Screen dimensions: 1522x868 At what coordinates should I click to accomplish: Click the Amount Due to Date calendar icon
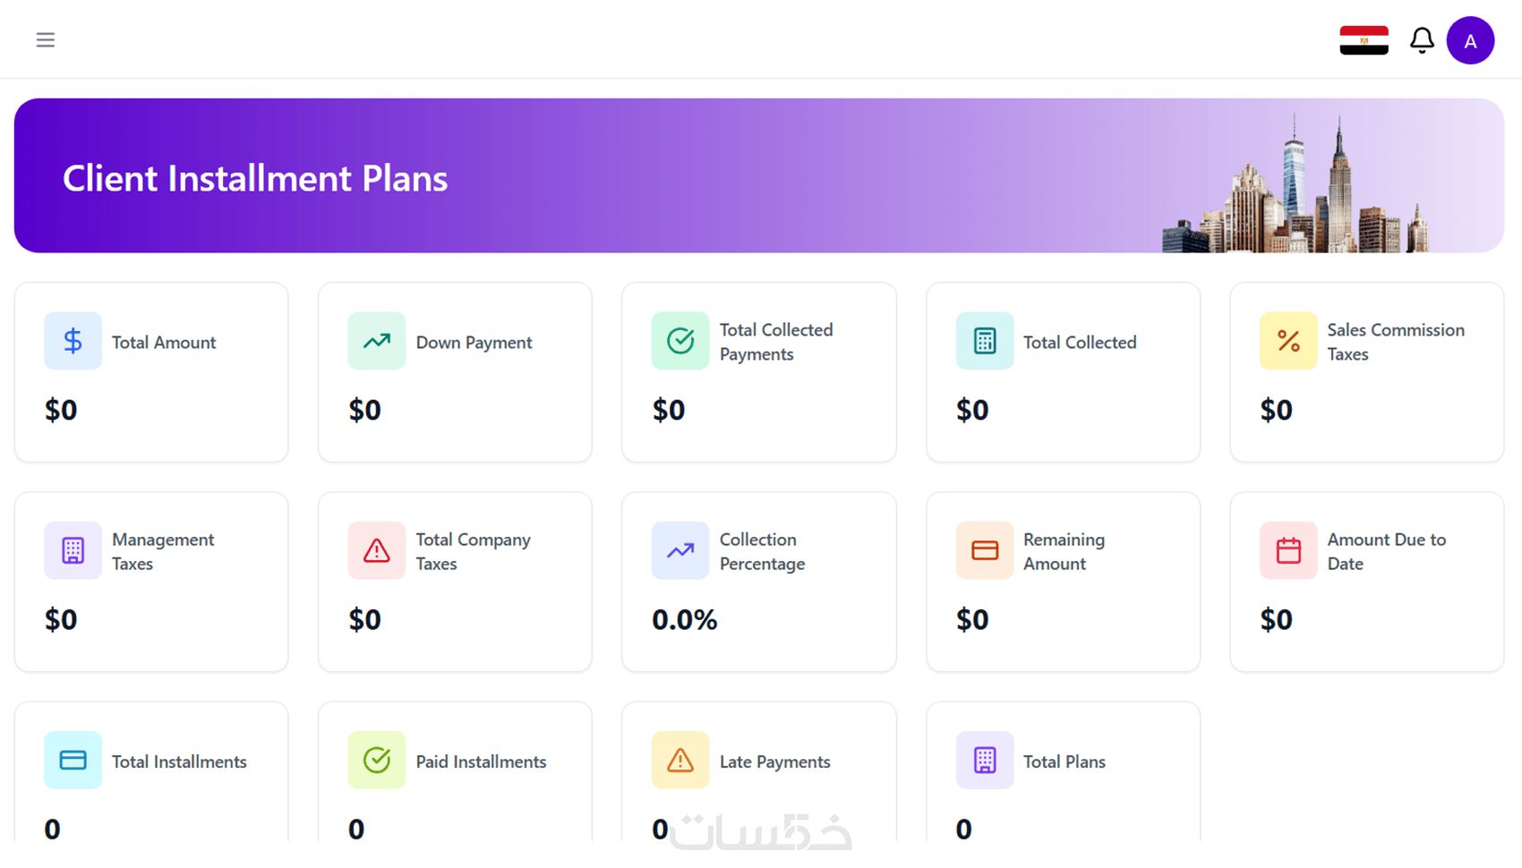pos(1288,550)
